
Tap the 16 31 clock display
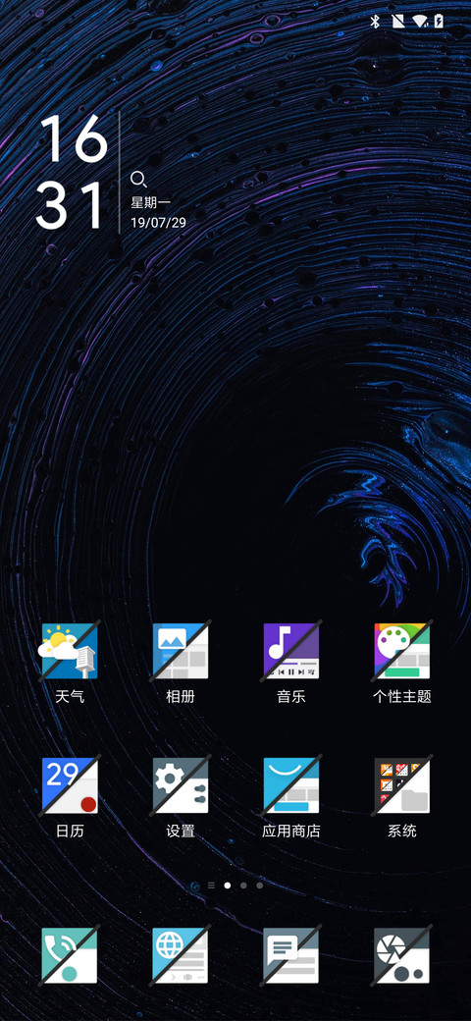[x=72, y=172]
